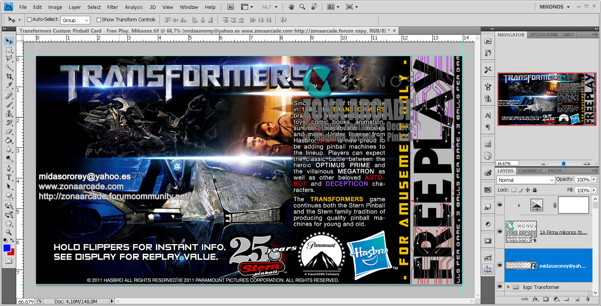Delete the selected layer
This screenshot has width=601, height=306.
(587, 299)
